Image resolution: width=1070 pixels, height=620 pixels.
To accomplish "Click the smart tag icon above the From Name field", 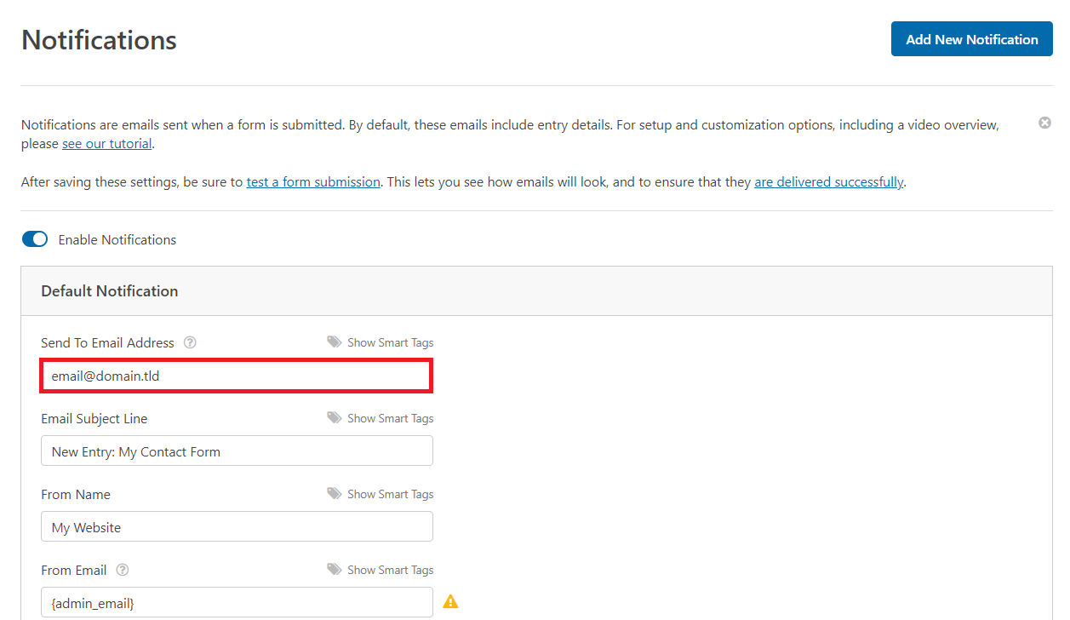I will (x=334, y=494).
